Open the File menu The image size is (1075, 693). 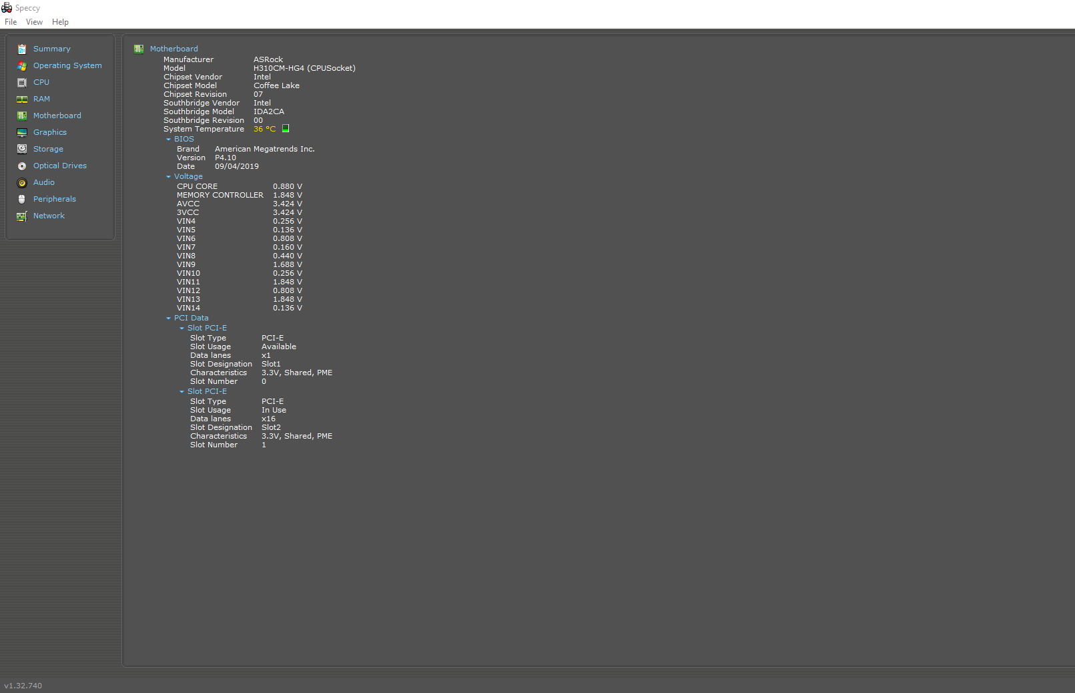(11, 22)
